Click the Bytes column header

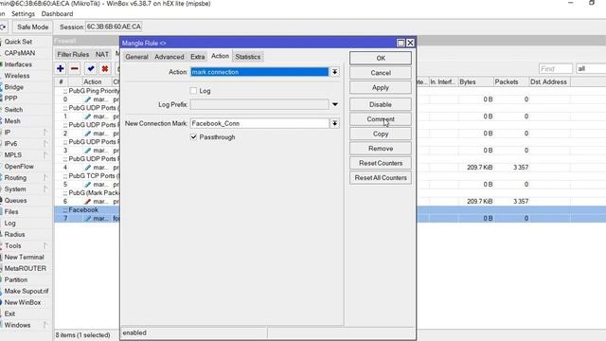[475, 82]
